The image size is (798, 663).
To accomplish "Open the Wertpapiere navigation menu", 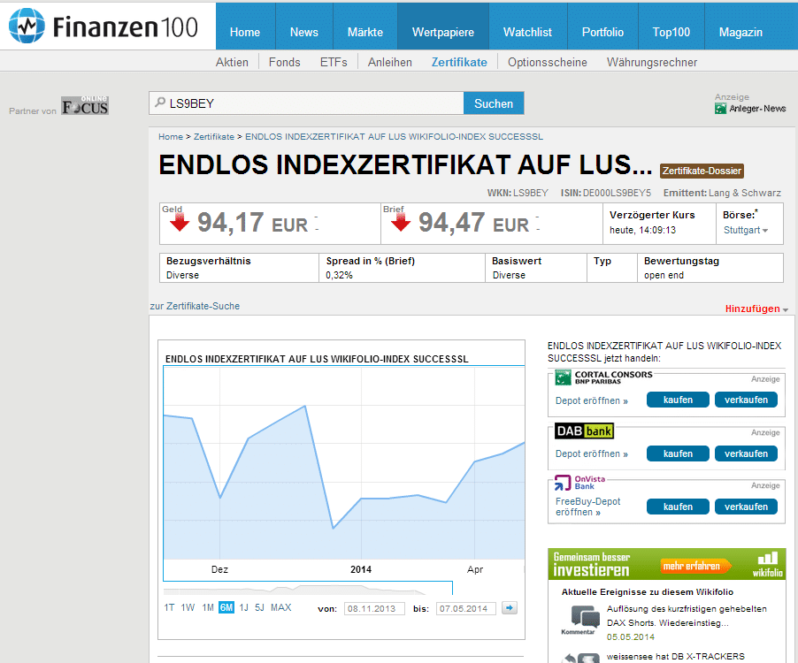I will pos(442,32).
